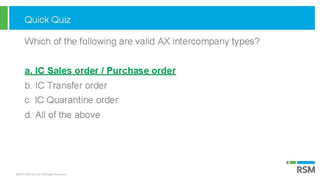Click the 2017 RSM US LLP copyright notice
Viewport: 324px width, 182px height.
(x=41, y=174)
